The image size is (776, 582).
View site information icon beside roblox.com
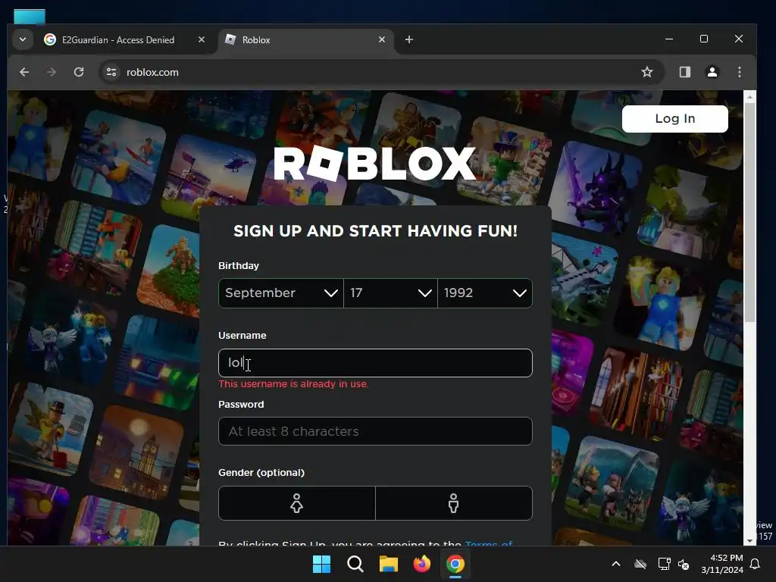(111, 72)
